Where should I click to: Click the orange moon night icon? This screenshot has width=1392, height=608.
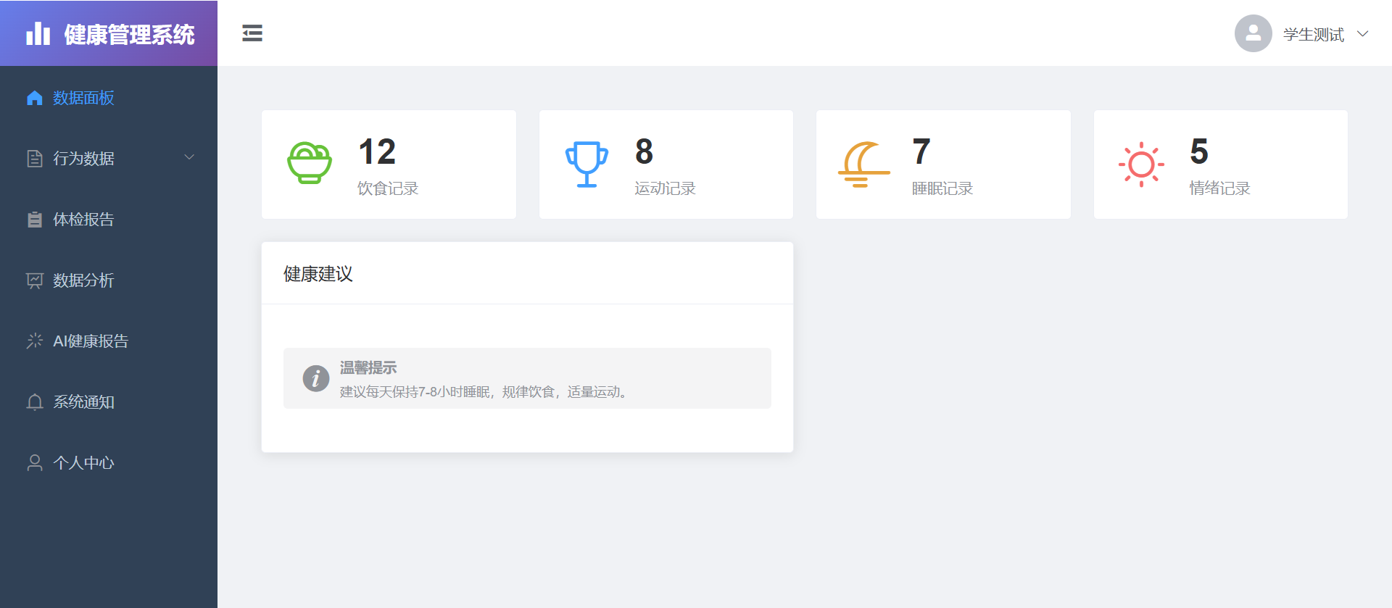[x=863, y=165]
